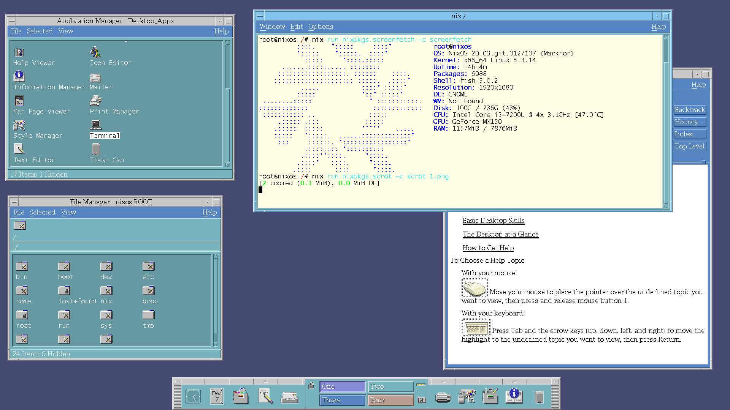Switch to workspace Three

click(x=342, y=400)
